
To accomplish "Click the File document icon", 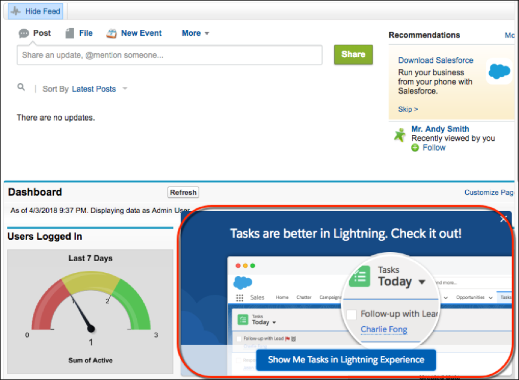I will point(70,34).
